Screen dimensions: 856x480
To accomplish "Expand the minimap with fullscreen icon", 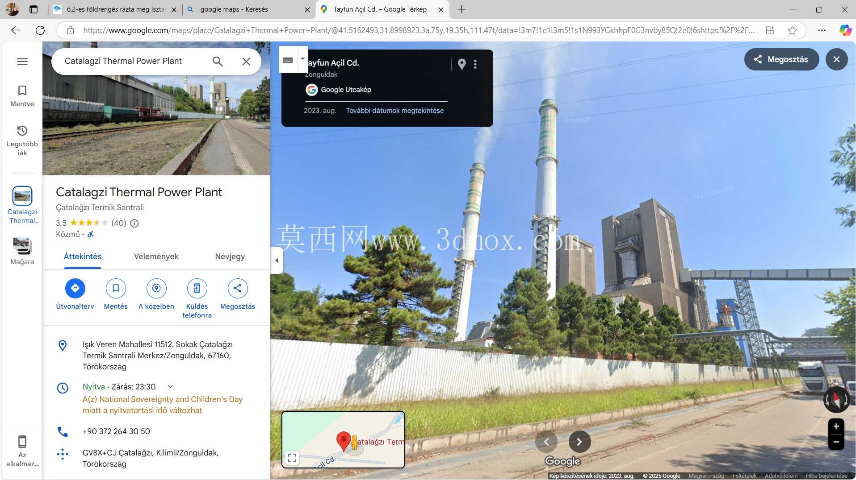I will tap(292, 458).
